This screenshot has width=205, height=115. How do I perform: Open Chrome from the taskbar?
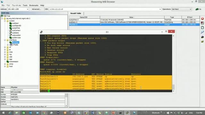coord(44,113)
